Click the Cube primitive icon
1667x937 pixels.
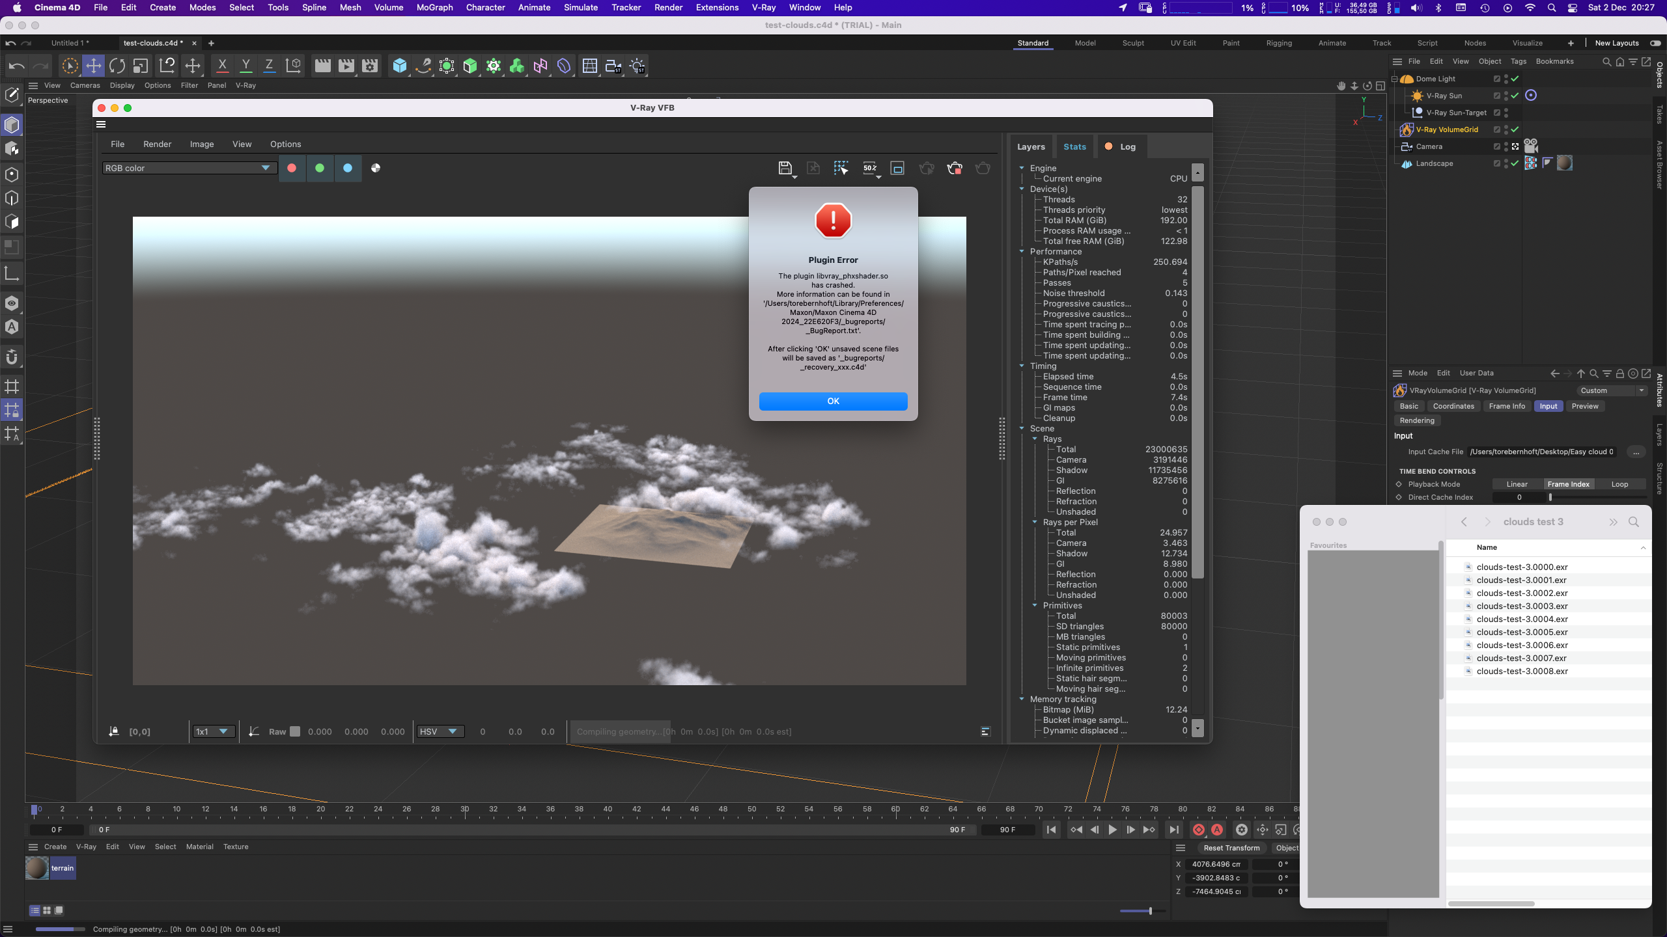point(400,66)
